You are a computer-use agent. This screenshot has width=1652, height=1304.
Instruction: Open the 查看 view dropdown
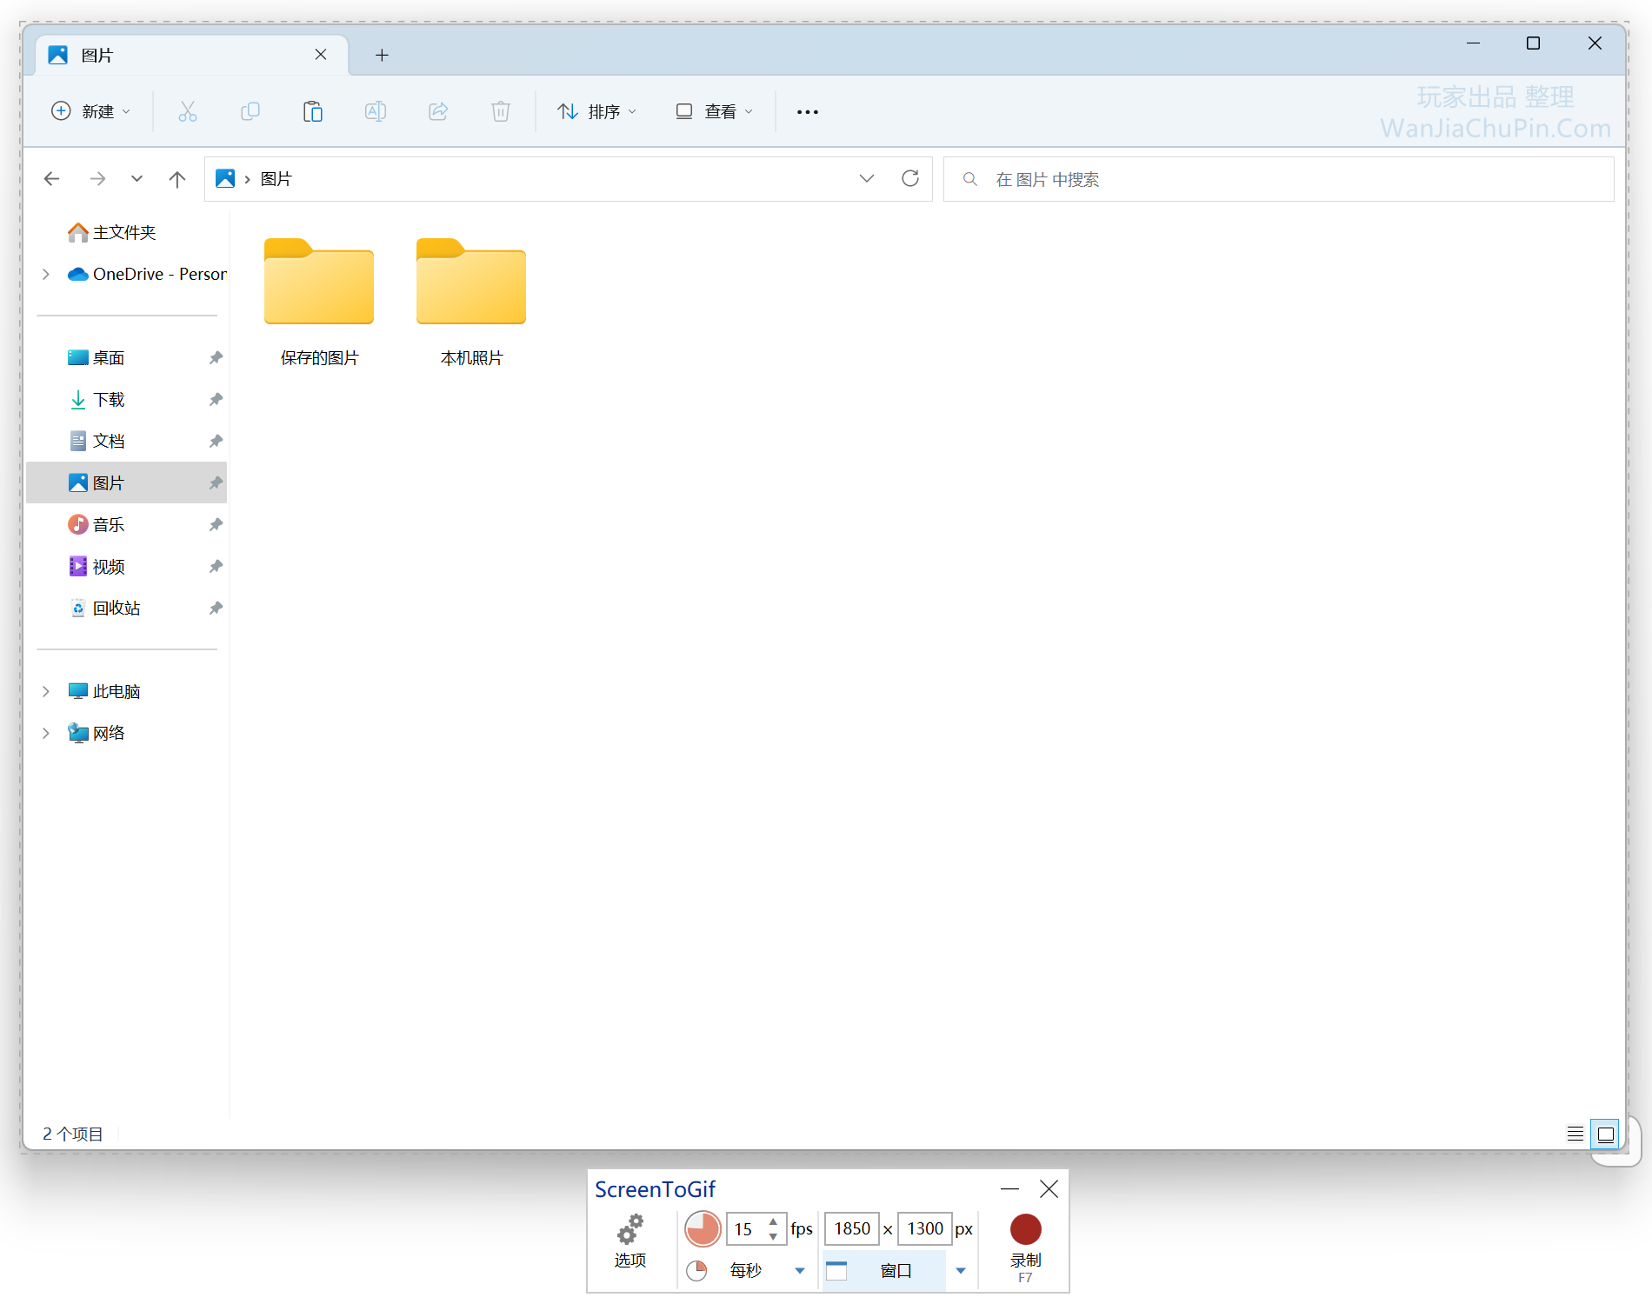coord(714,111)
